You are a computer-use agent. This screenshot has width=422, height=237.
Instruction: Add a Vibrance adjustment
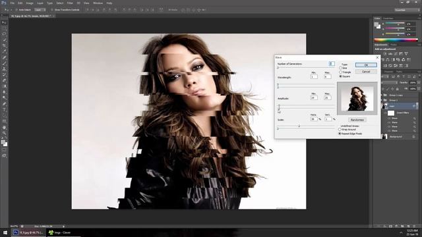[406, 54]
